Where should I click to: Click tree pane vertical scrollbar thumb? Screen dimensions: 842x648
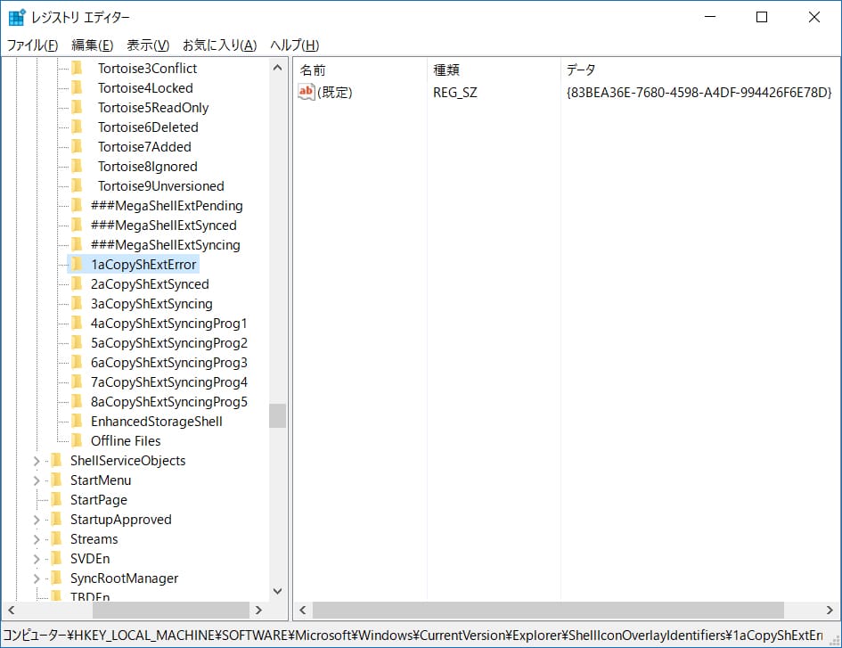point(278,415)
